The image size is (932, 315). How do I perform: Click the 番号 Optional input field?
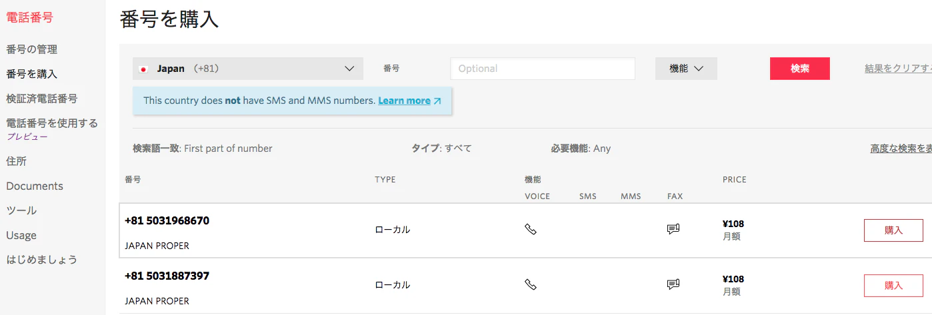click(x=543, y=69)
